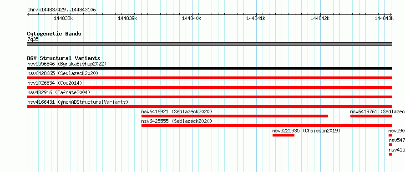Click the 144840k ruler tick label
This screenshot has height=172, width=405.
[192, 18]
